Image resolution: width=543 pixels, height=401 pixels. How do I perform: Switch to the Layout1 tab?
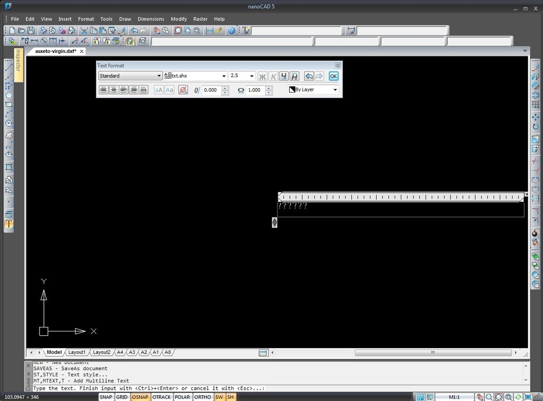click(77, 353)
